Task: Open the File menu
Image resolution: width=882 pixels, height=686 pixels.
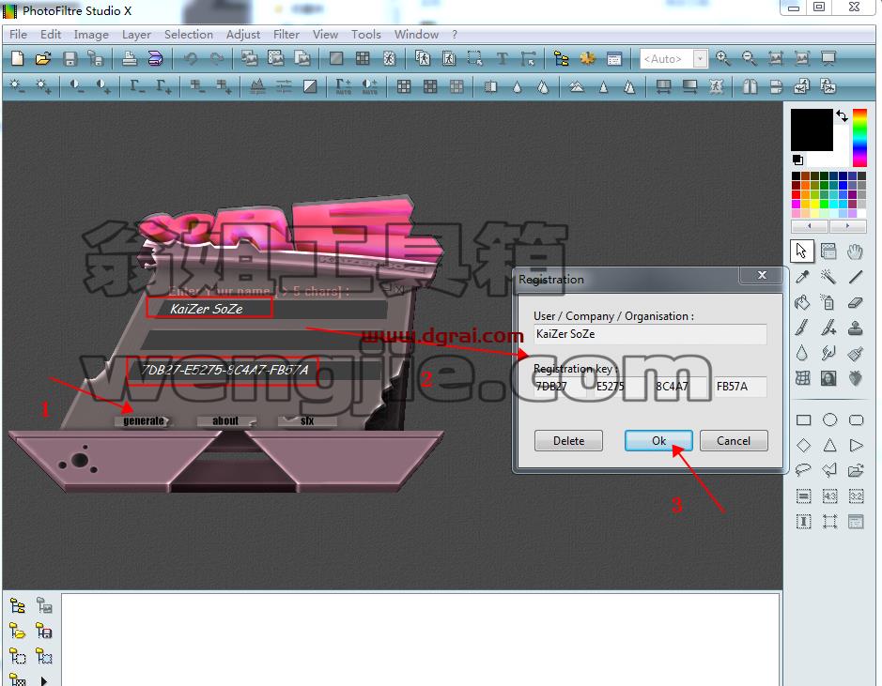Action: (18, 35)
